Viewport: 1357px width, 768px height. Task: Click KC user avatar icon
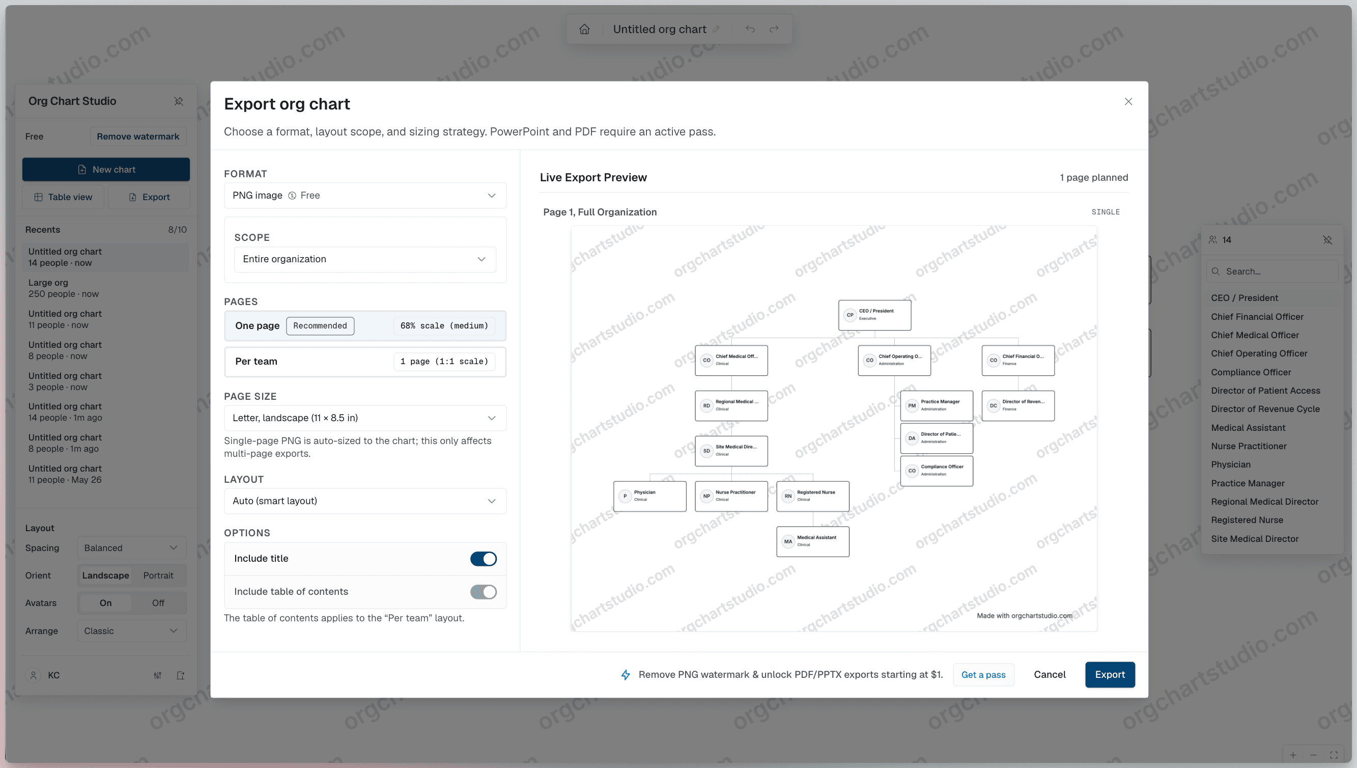[x=33, y=675]
